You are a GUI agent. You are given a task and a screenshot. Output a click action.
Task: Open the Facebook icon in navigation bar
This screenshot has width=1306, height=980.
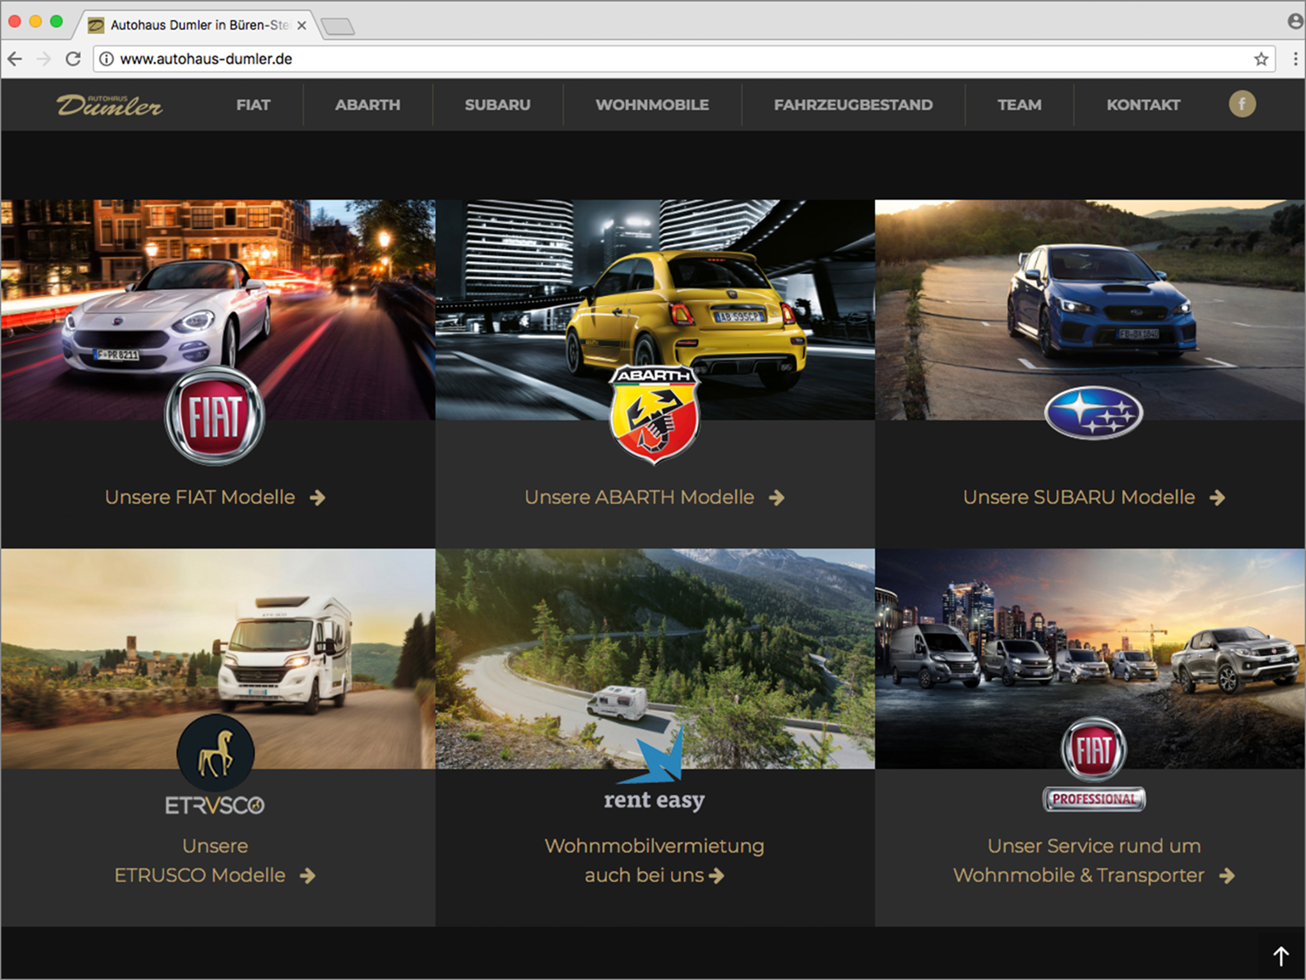click(1242, 104)
